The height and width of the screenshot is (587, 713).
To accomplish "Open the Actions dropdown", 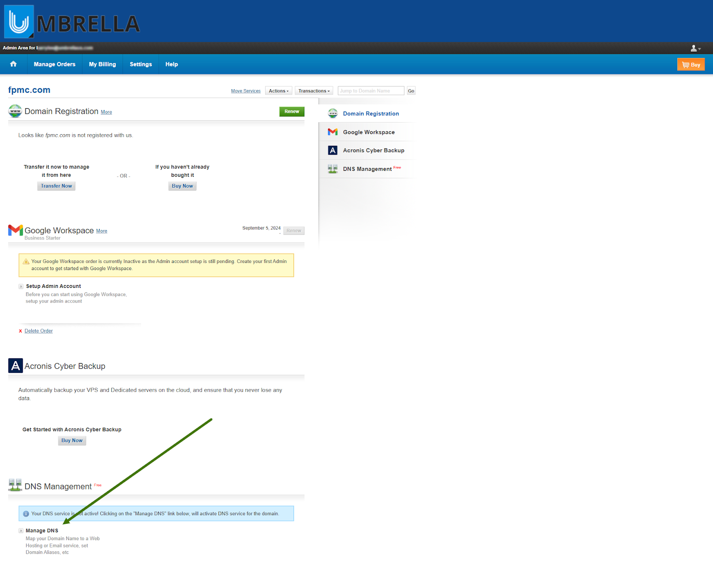I will click(x=279, y=91).
